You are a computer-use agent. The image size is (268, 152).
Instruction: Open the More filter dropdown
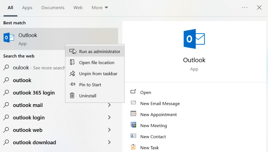coord(100,8)
